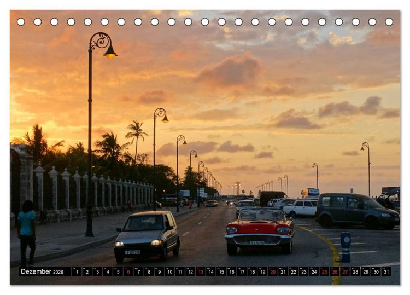Click the person in the teal shirt
This screenshot has width=410, height=295.
[27, 233]
